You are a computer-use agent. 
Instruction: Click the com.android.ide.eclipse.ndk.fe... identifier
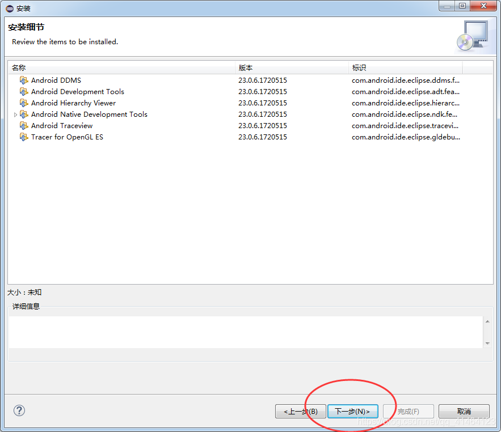click(x=405, y=115)
